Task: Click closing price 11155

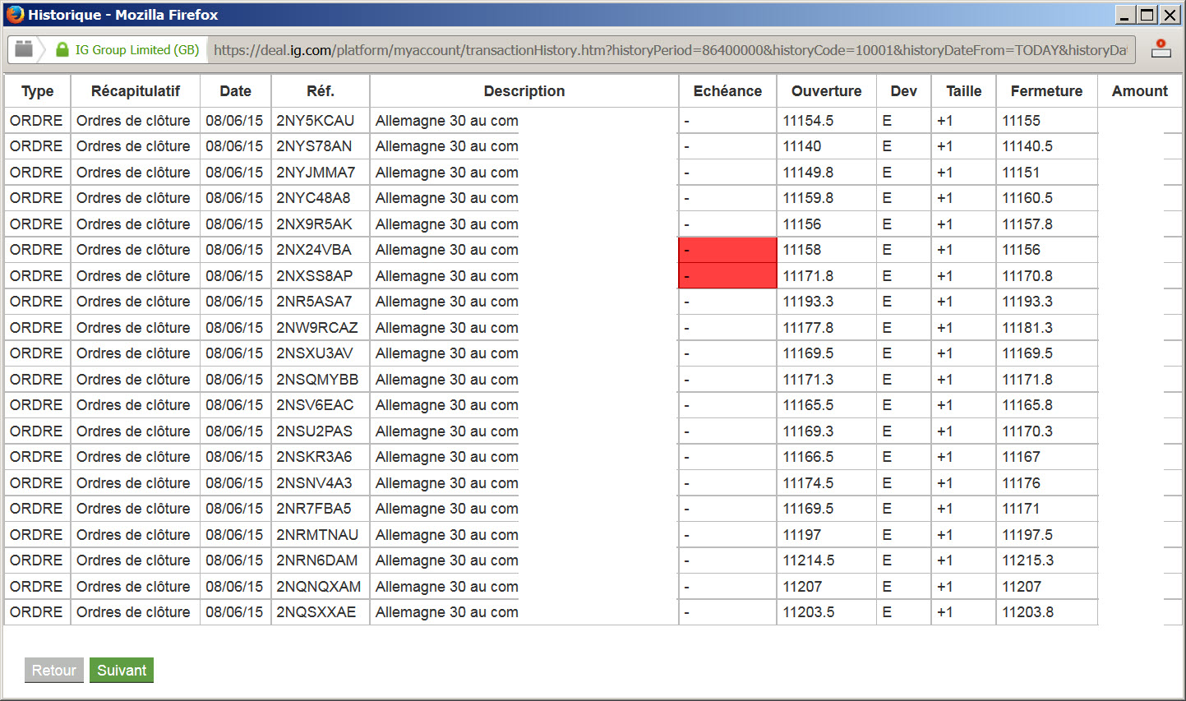Action: pyautogui.click(x=1021, y=121)
